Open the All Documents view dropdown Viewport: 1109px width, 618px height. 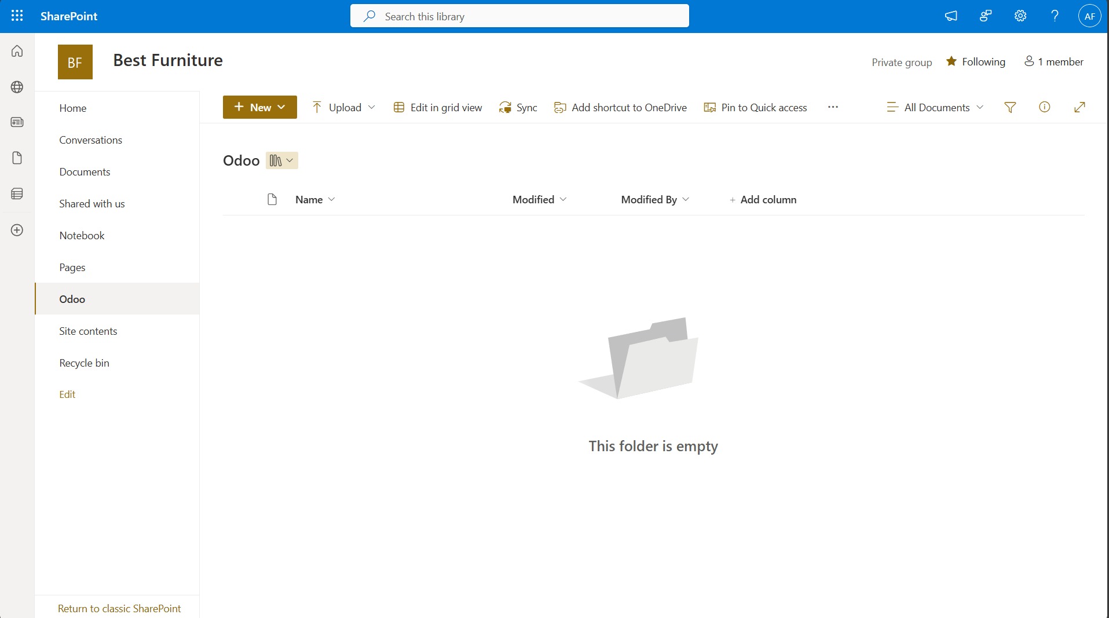click(935, 107)
